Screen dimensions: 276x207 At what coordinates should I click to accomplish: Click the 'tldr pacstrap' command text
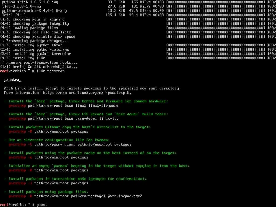[50, 71]
